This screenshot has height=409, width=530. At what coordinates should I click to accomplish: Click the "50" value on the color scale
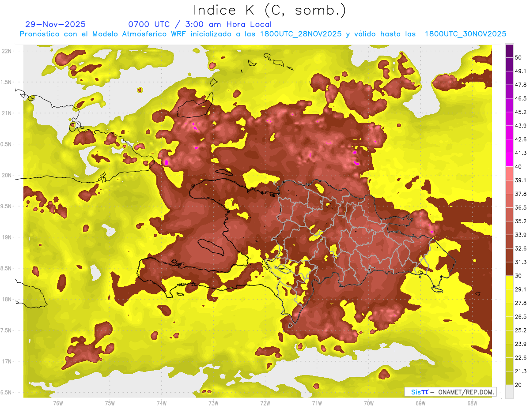coord(519,58)
